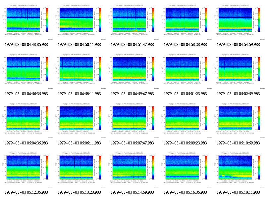Click the caption 1979-03-03 05:10:59.983

[x=238, y=143]
